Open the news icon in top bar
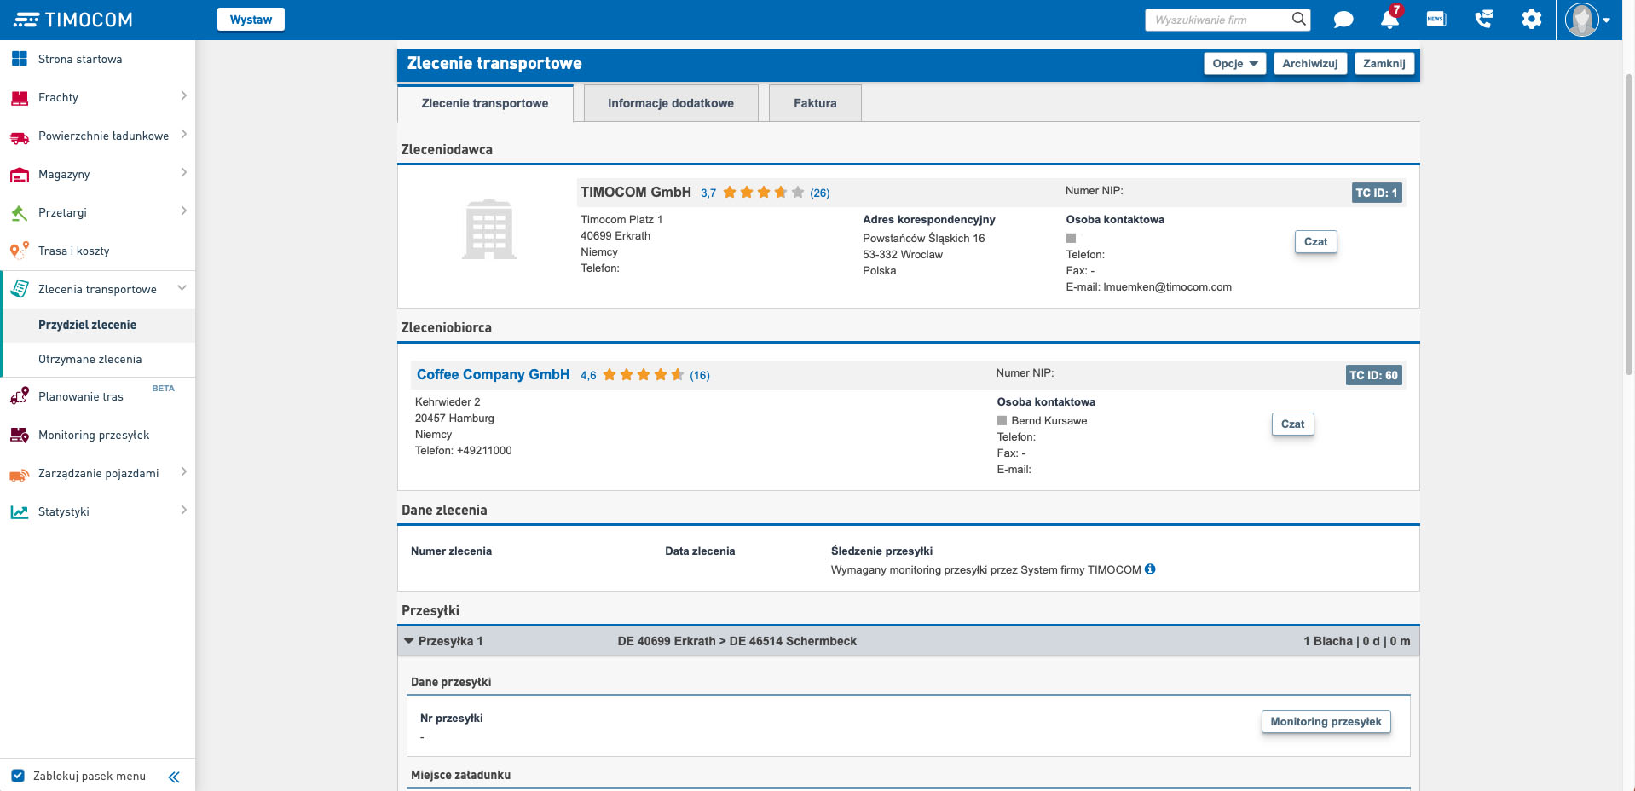 (x=1436, y=20)
